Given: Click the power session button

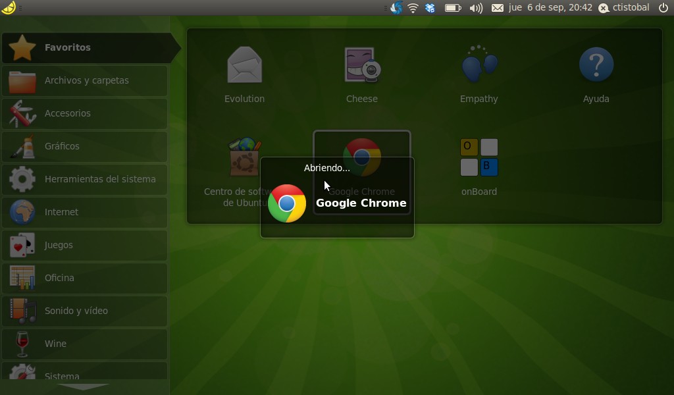Looking at the screenshot, I should pos(663,8).
